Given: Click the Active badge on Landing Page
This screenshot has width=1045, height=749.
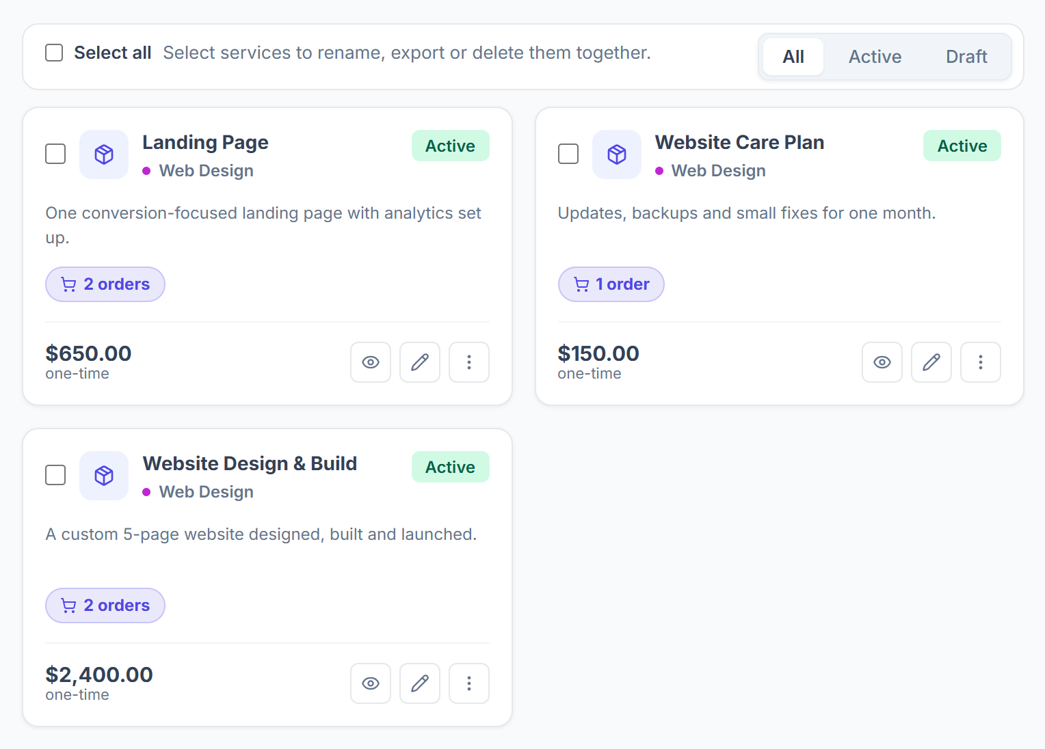Looking at the screenshot, I should coord(451,146).
